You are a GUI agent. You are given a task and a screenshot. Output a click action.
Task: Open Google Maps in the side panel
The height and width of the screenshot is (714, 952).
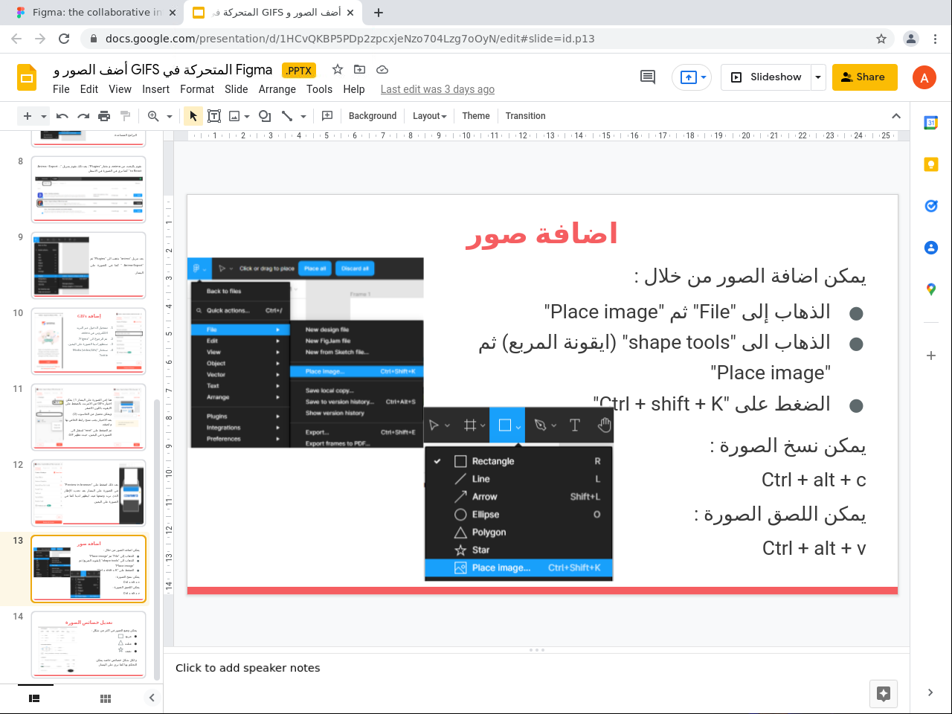click(931, 289)
